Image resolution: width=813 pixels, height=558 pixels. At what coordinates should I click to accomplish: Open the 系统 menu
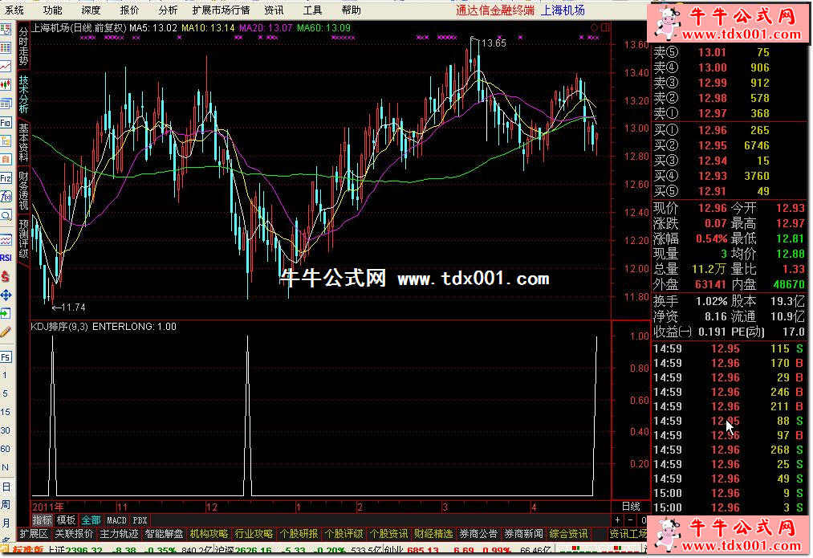tap(14, 10)
